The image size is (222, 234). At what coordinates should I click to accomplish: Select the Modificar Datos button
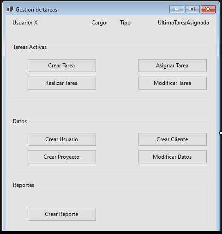[173, 157]
